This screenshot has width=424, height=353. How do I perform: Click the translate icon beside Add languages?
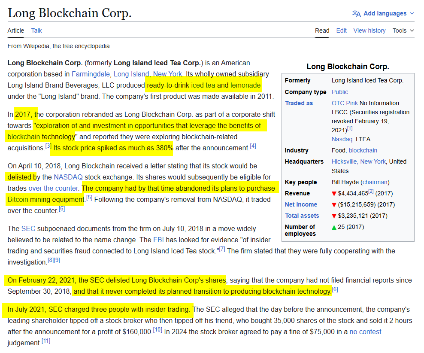click(356, 13)
